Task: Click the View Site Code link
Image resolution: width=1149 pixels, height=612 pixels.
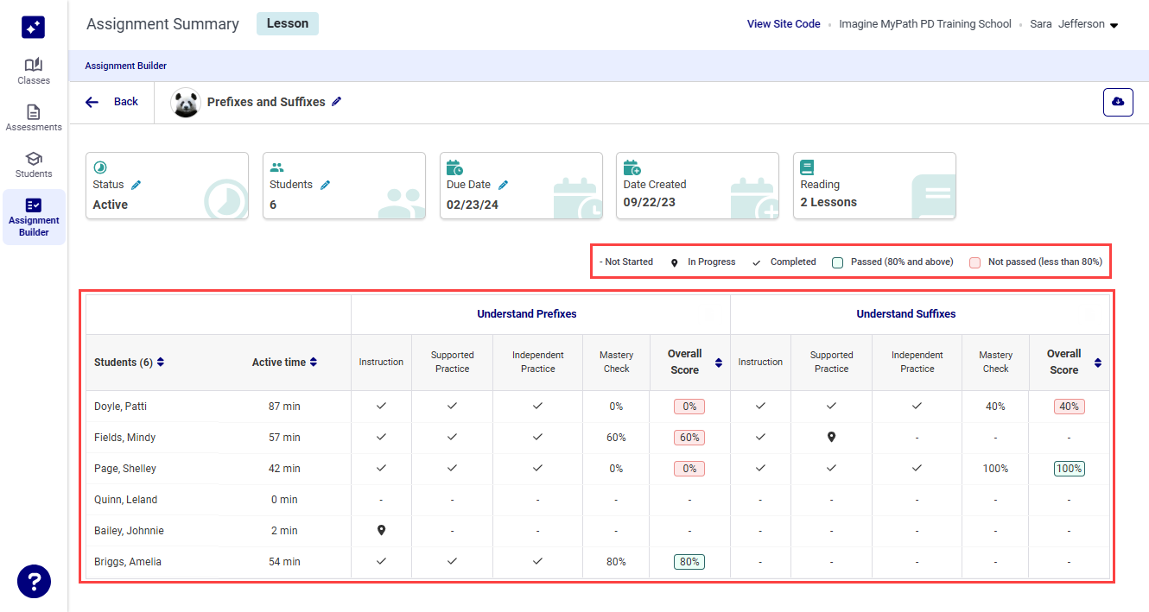Action: pos(784,24)
